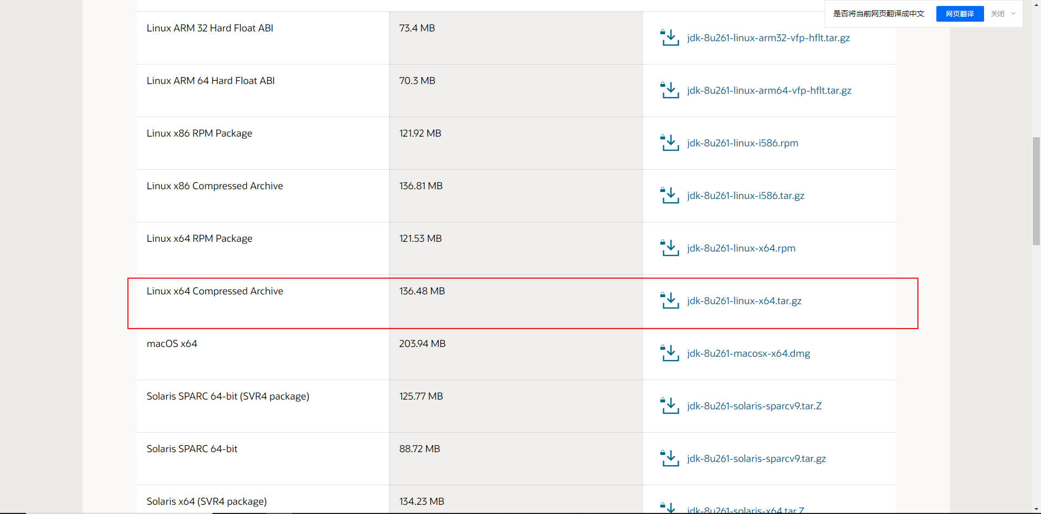The width and height of the screenshot is (1041, 514).
Task: Click download icon beside jdk-8u261-solaris-sparcv9.tar.gz
Action: pyautogui.click(x=670, y=459)
